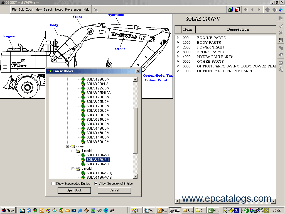
Task: Click the parts list right scroll arrow
Action: [x=274, y=201]
